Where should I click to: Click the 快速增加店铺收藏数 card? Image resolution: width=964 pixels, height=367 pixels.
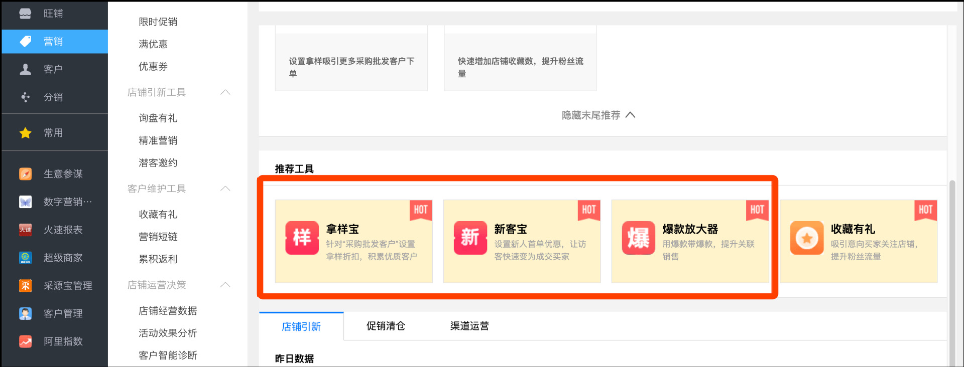[x=520, y=58]
